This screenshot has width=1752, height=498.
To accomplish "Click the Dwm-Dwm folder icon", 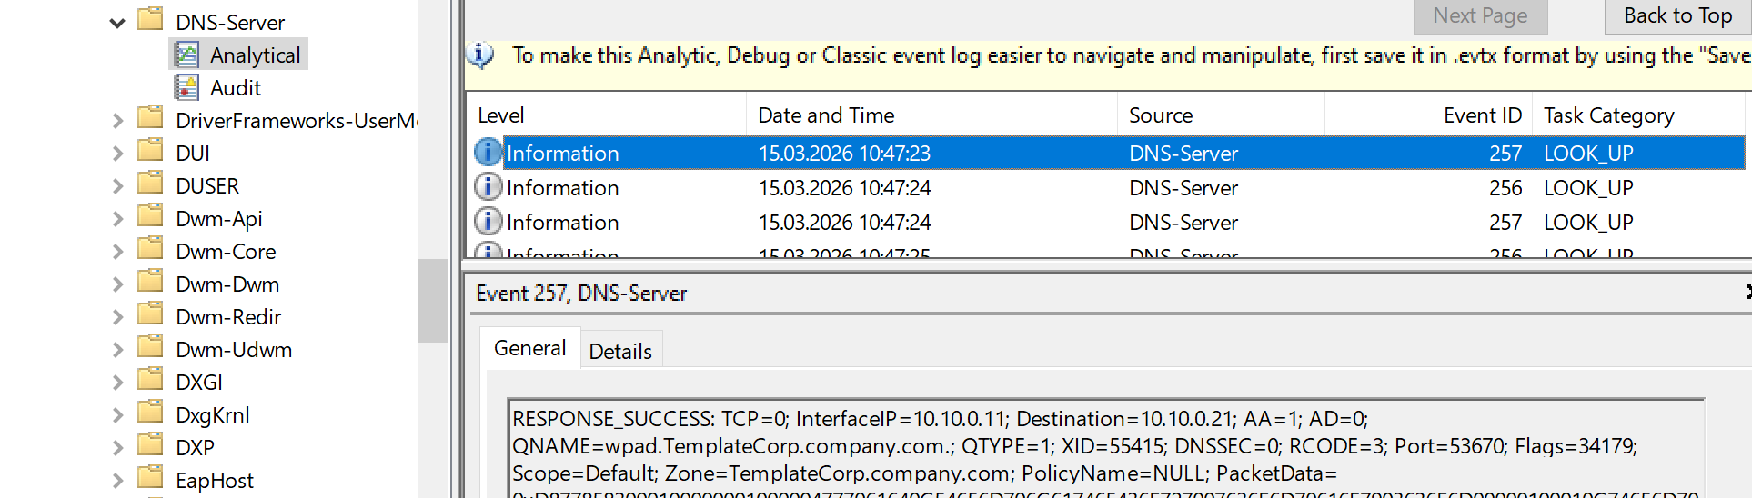I will [150, 282].
